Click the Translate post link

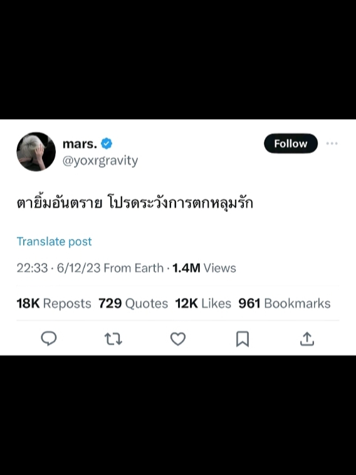55,241
